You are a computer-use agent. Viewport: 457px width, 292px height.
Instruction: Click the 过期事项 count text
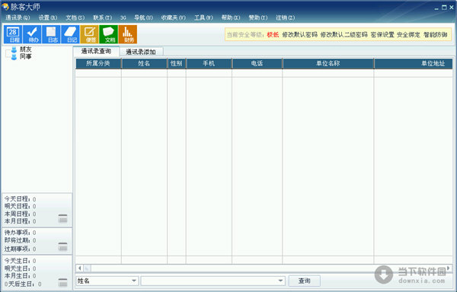20,249
